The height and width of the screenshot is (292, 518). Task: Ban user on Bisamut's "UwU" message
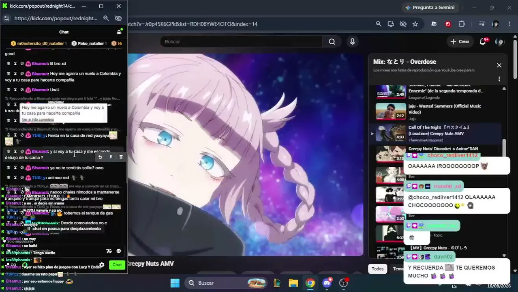(x=22, y=90)
